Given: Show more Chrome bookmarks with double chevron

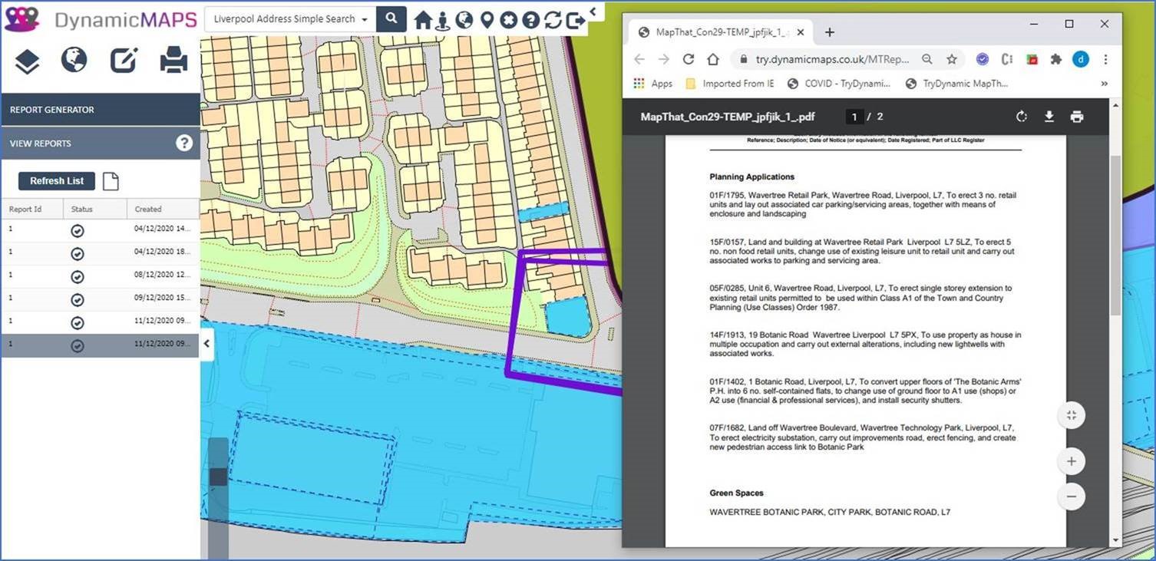Looking at the screenshot, I should pos(1105,84).
